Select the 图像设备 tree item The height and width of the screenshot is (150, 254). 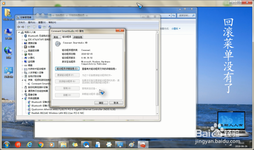[x=32, y=95]
